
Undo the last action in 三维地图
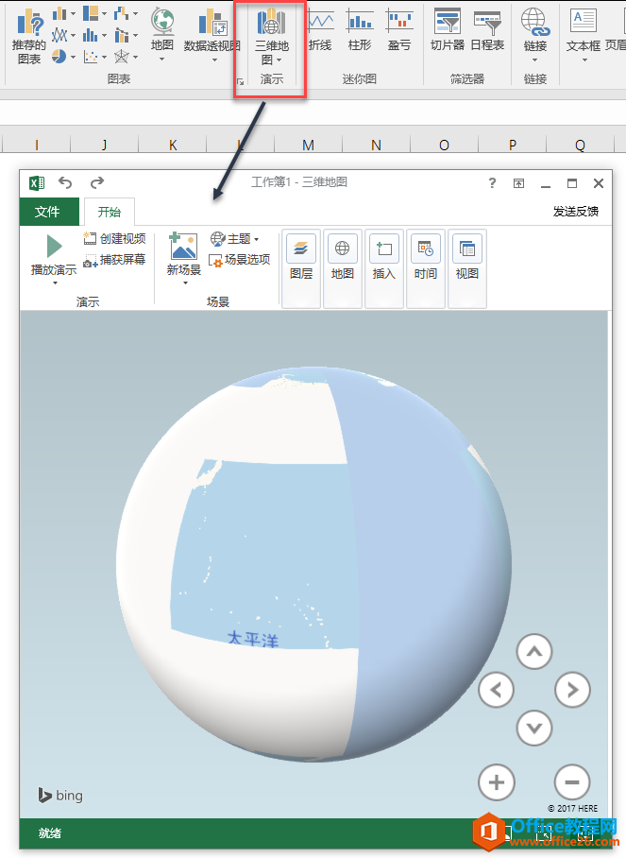point(65,182)
